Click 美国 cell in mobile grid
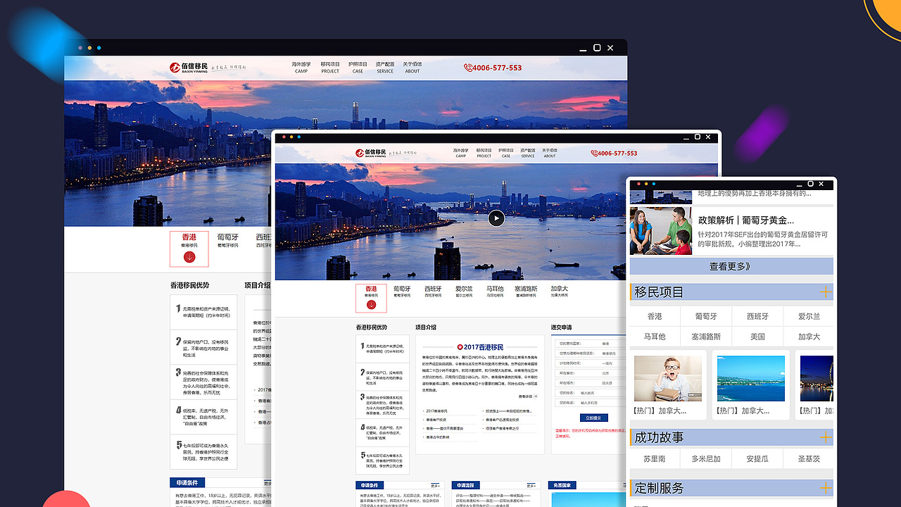Viewport: 901px width, 507px height. click(757, 337)
